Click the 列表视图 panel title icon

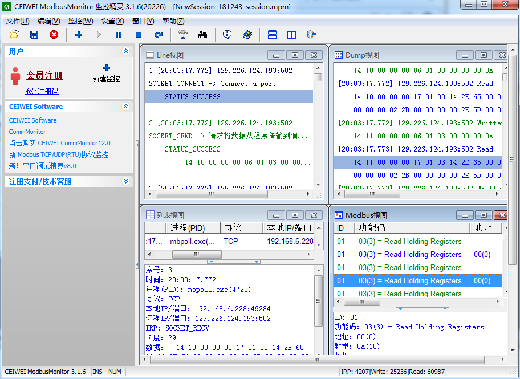coord(150,215)
